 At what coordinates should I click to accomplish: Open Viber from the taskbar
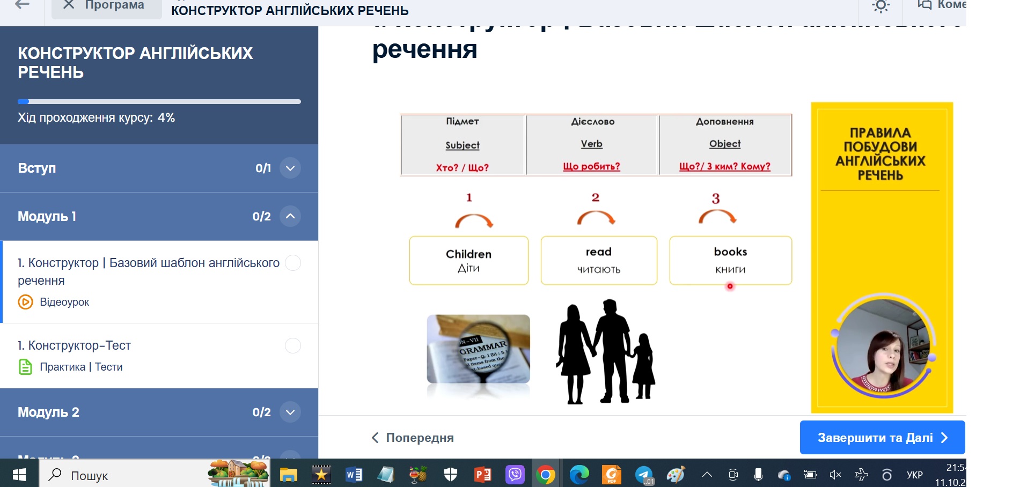point(515,475)
